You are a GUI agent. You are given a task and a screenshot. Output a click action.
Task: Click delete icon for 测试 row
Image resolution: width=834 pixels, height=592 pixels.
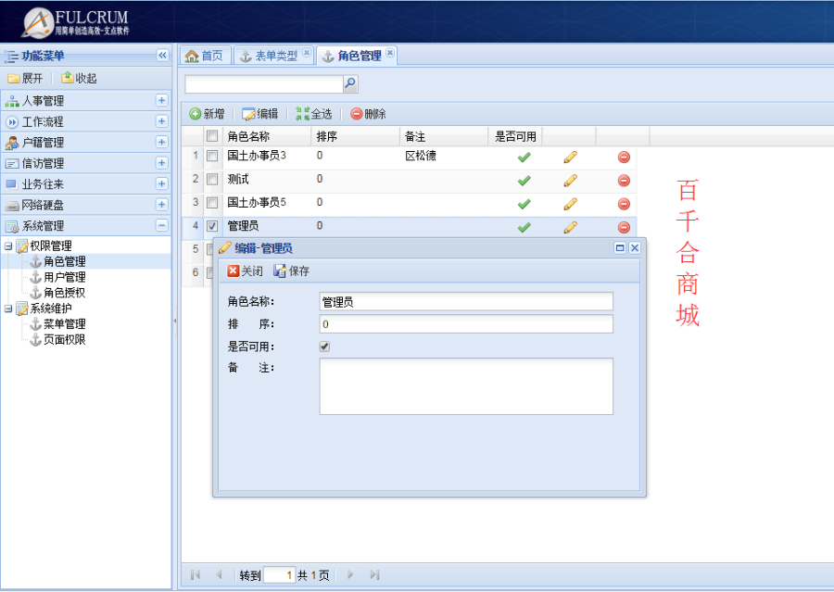click(x=624, y=181)
